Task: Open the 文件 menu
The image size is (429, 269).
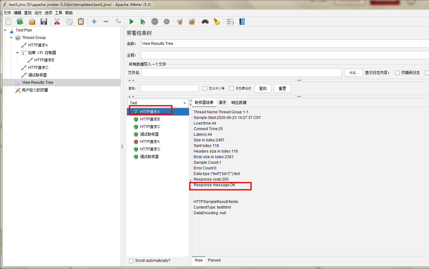Action: [x=7, y=13]
